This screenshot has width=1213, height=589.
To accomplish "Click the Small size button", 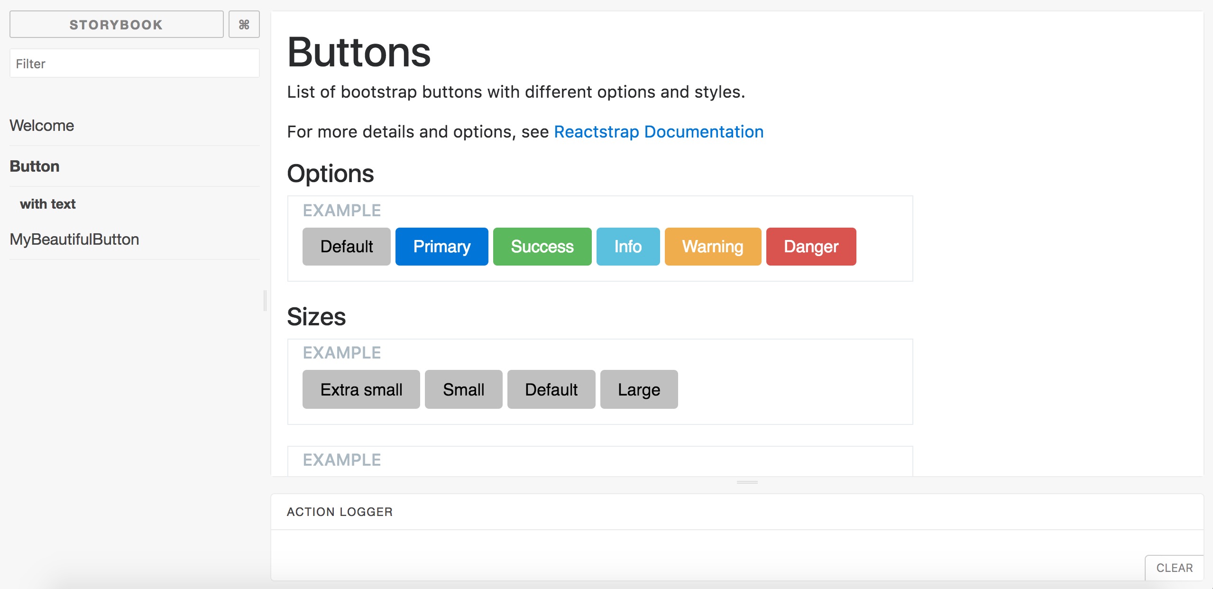I will pyautogui.click(x=464, y=389).
